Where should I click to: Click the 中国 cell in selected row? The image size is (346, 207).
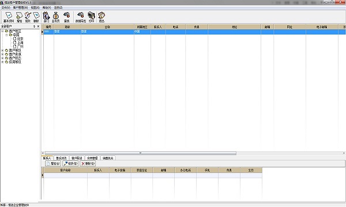(142, 32)
